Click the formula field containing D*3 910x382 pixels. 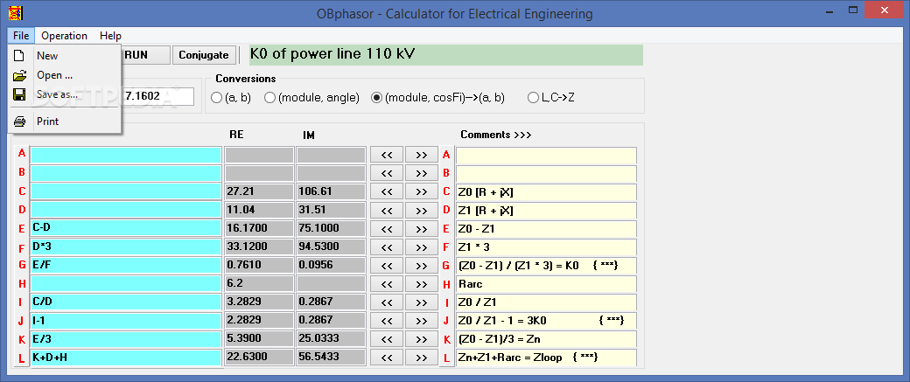[x=126, y=247]
